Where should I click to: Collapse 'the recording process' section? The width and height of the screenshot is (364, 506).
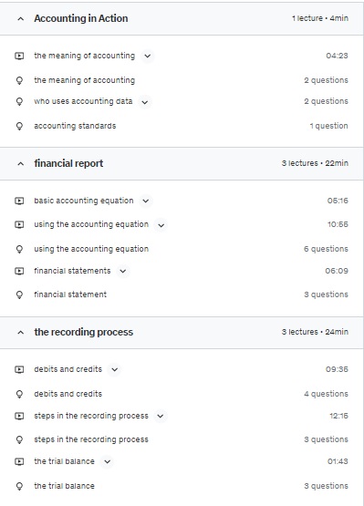click(21, 332)
